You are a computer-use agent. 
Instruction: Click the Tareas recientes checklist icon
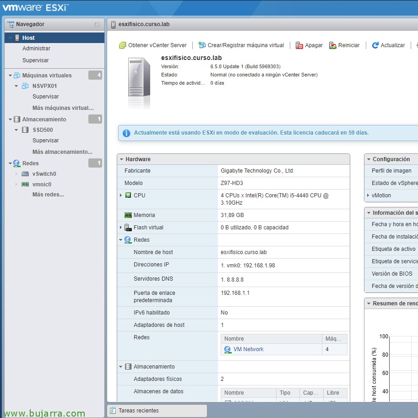tap(113, 410)
